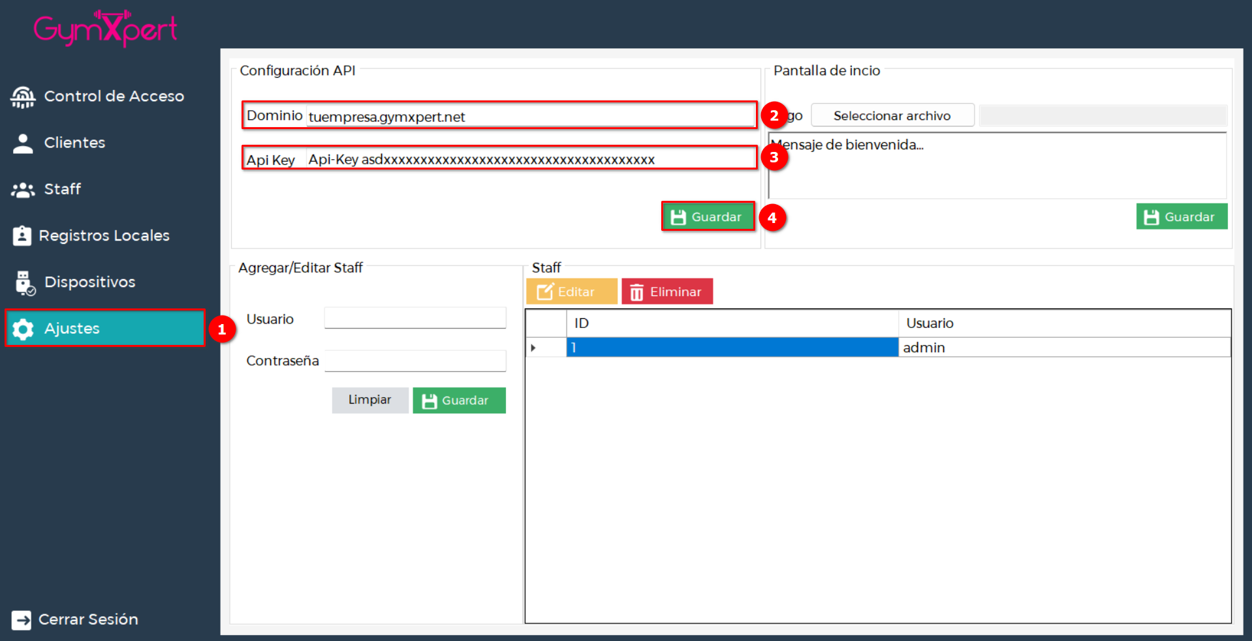Click the Dispositivos device icon
This screenshot has height=641, width=1252.
point(24,283)
